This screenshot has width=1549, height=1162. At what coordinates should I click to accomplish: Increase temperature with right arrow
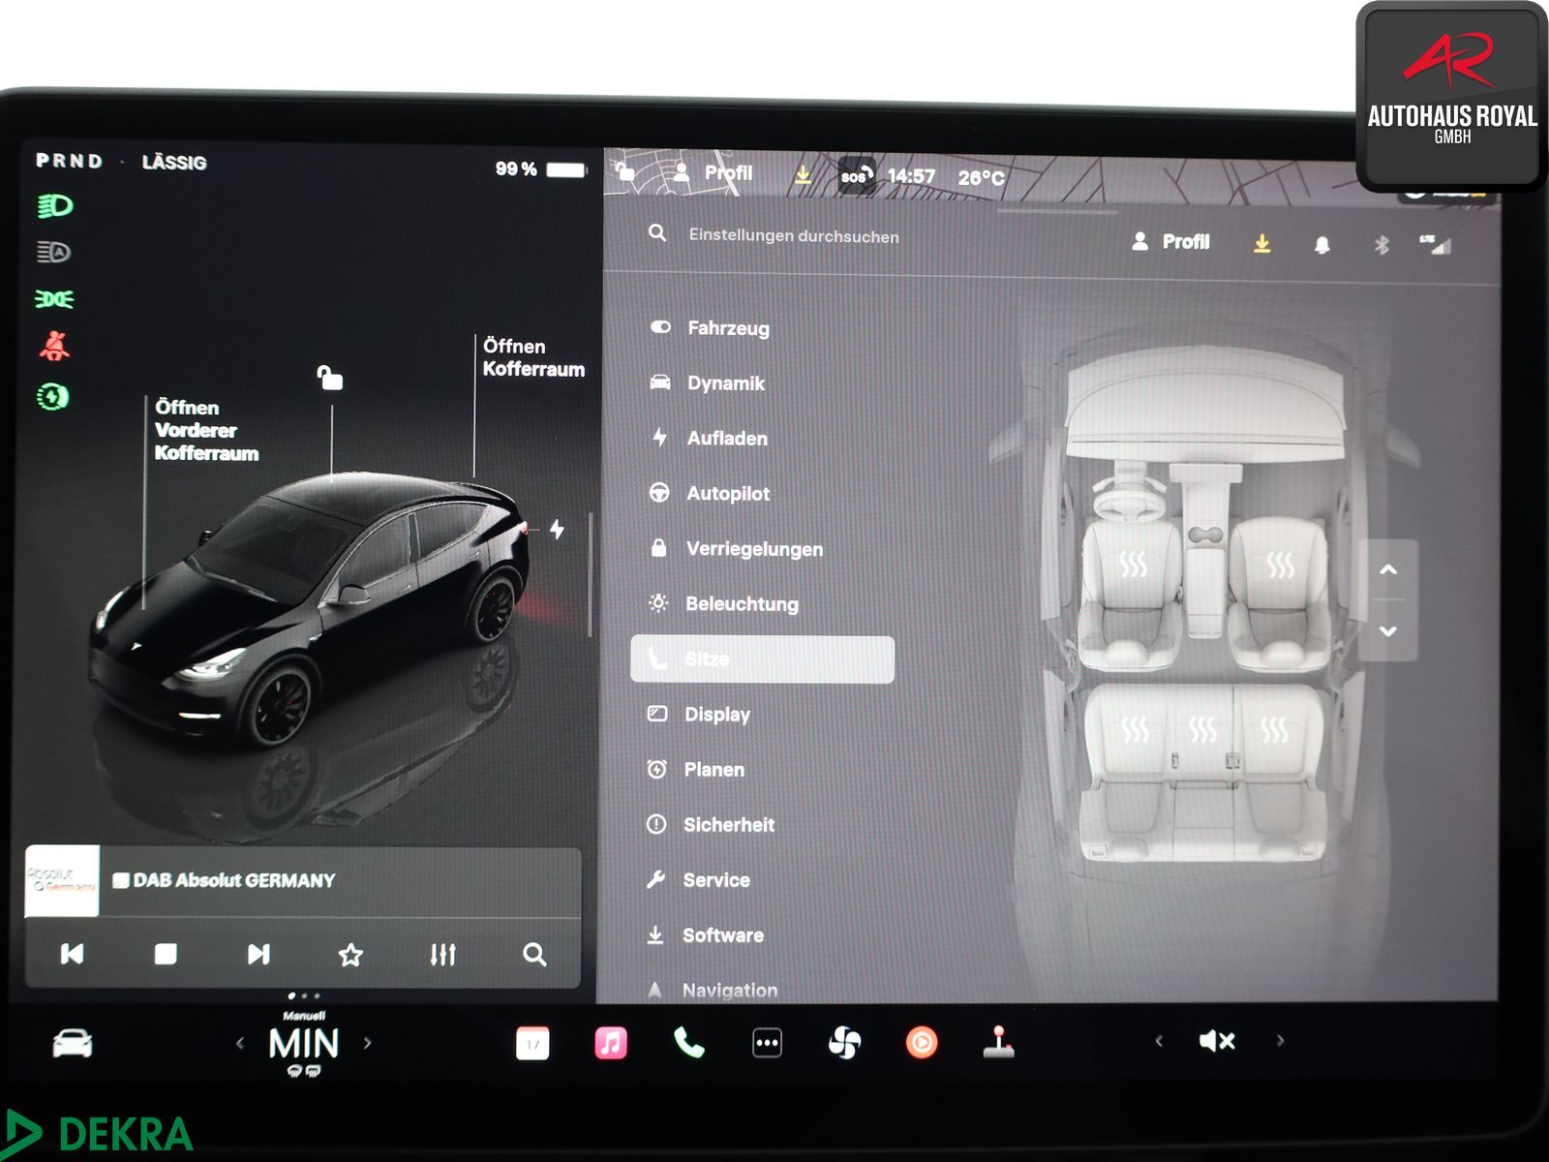click(367, 1044)
